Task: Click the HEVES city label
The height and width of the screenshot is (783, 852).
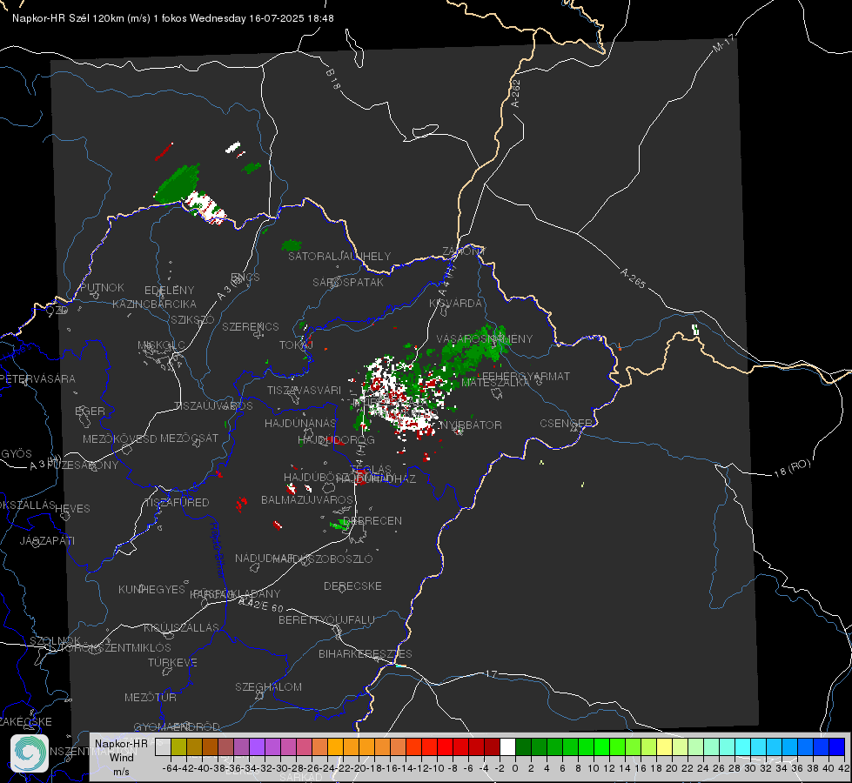Action: tap(72, 509)
